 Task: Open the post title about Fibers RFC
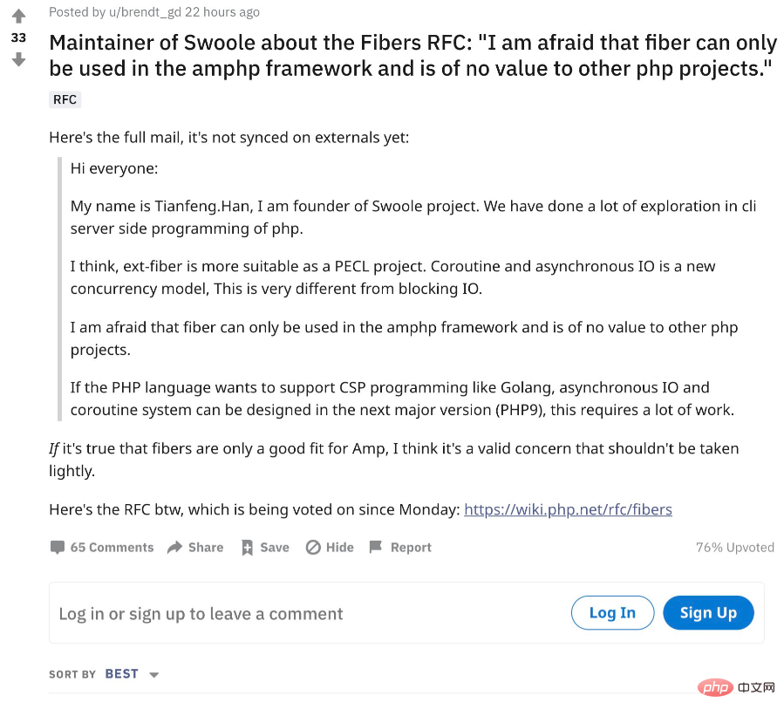coord(412,56)
